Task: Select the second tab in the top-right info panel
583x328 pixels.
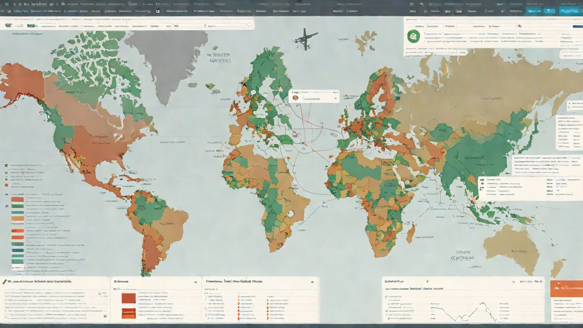Action: click(x=450, y=26)
